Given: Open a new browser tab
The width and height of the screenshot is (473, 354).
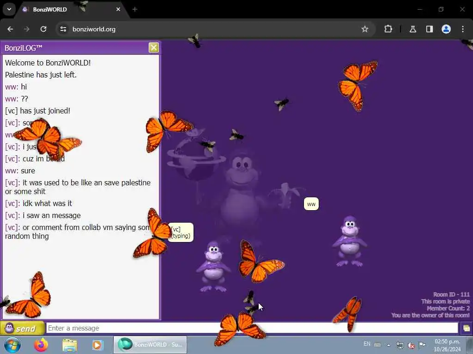Looking at the screenshot, I should point(135,9).
